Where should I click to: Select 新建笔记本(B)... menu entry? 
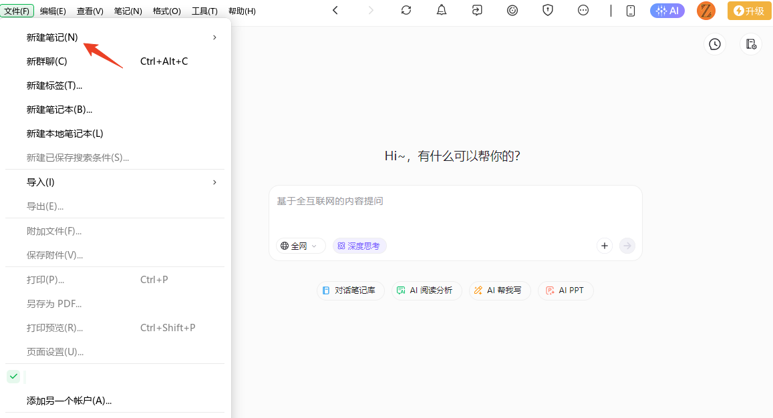(115, 110)
